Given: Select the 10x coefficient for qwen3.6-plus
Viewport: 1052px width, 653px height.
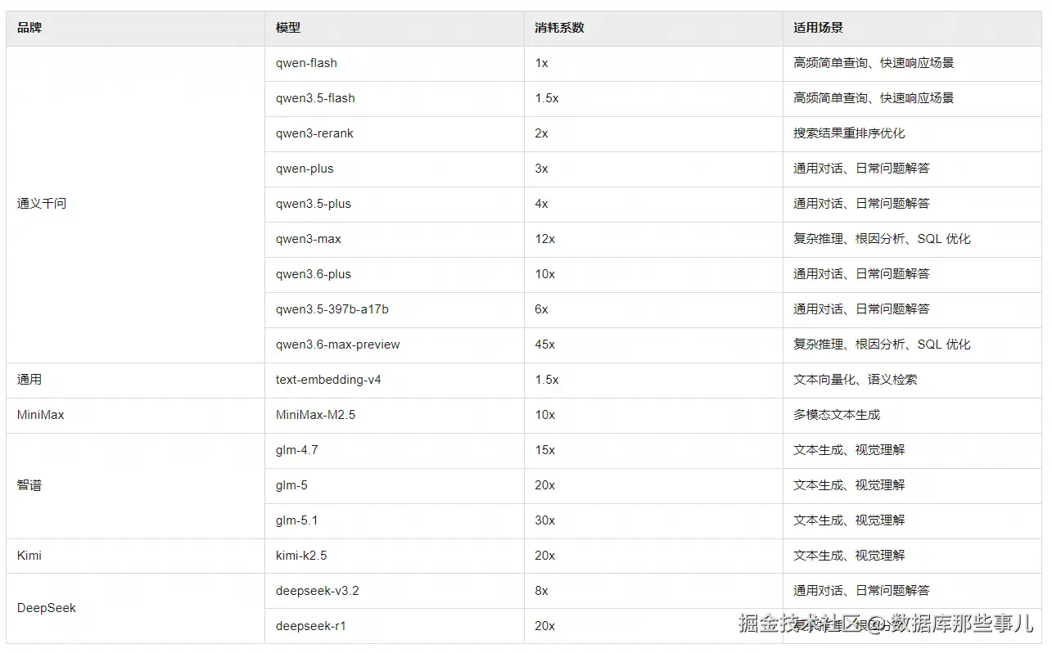Looking at the screenshot, I should point(545,274).
